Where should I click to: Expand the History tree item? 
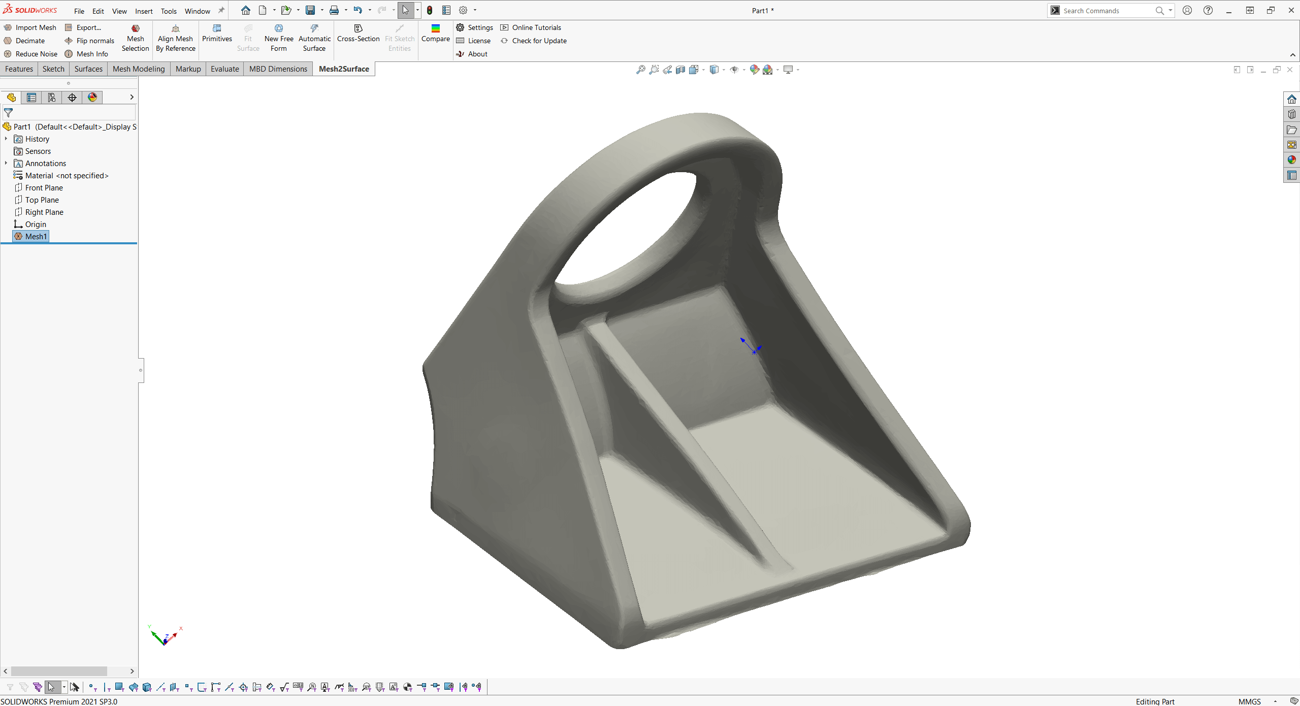pos(7,138)
